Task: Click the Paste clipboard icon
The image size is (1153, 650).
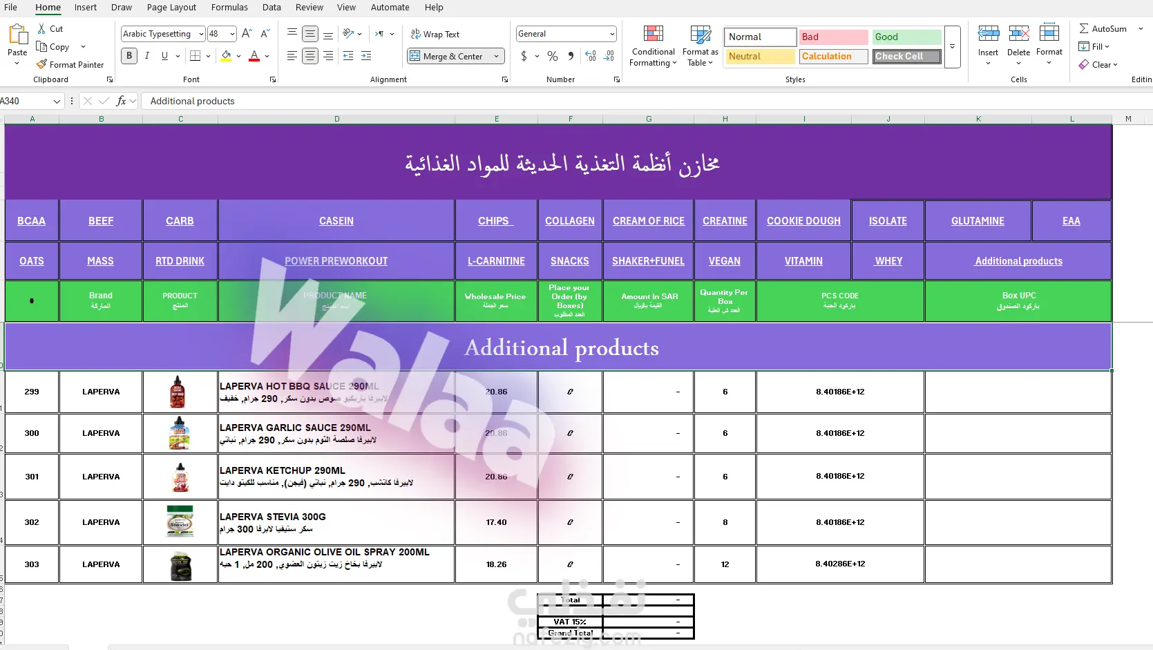Action: 17,35
